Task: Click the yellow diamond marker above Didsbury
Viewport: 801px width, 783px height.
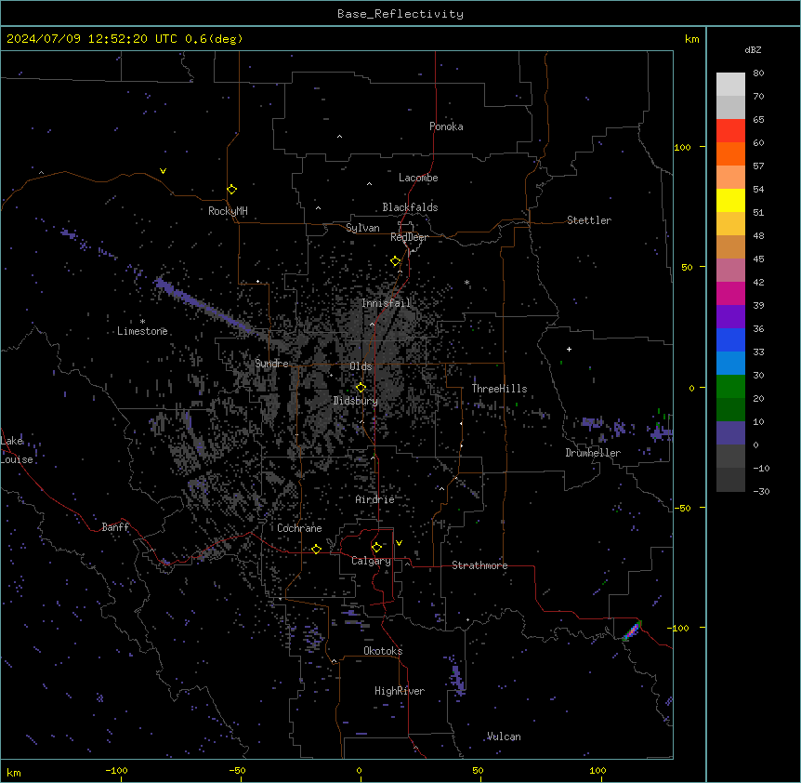Action: [x=361, y=388]
